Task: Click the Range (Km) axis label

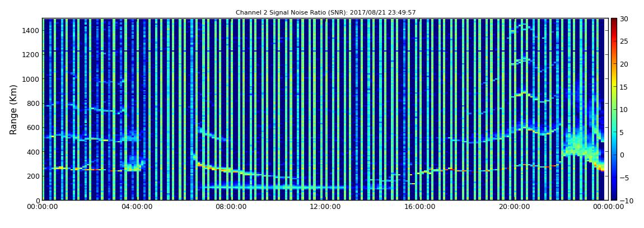Action: pos(13,109)
